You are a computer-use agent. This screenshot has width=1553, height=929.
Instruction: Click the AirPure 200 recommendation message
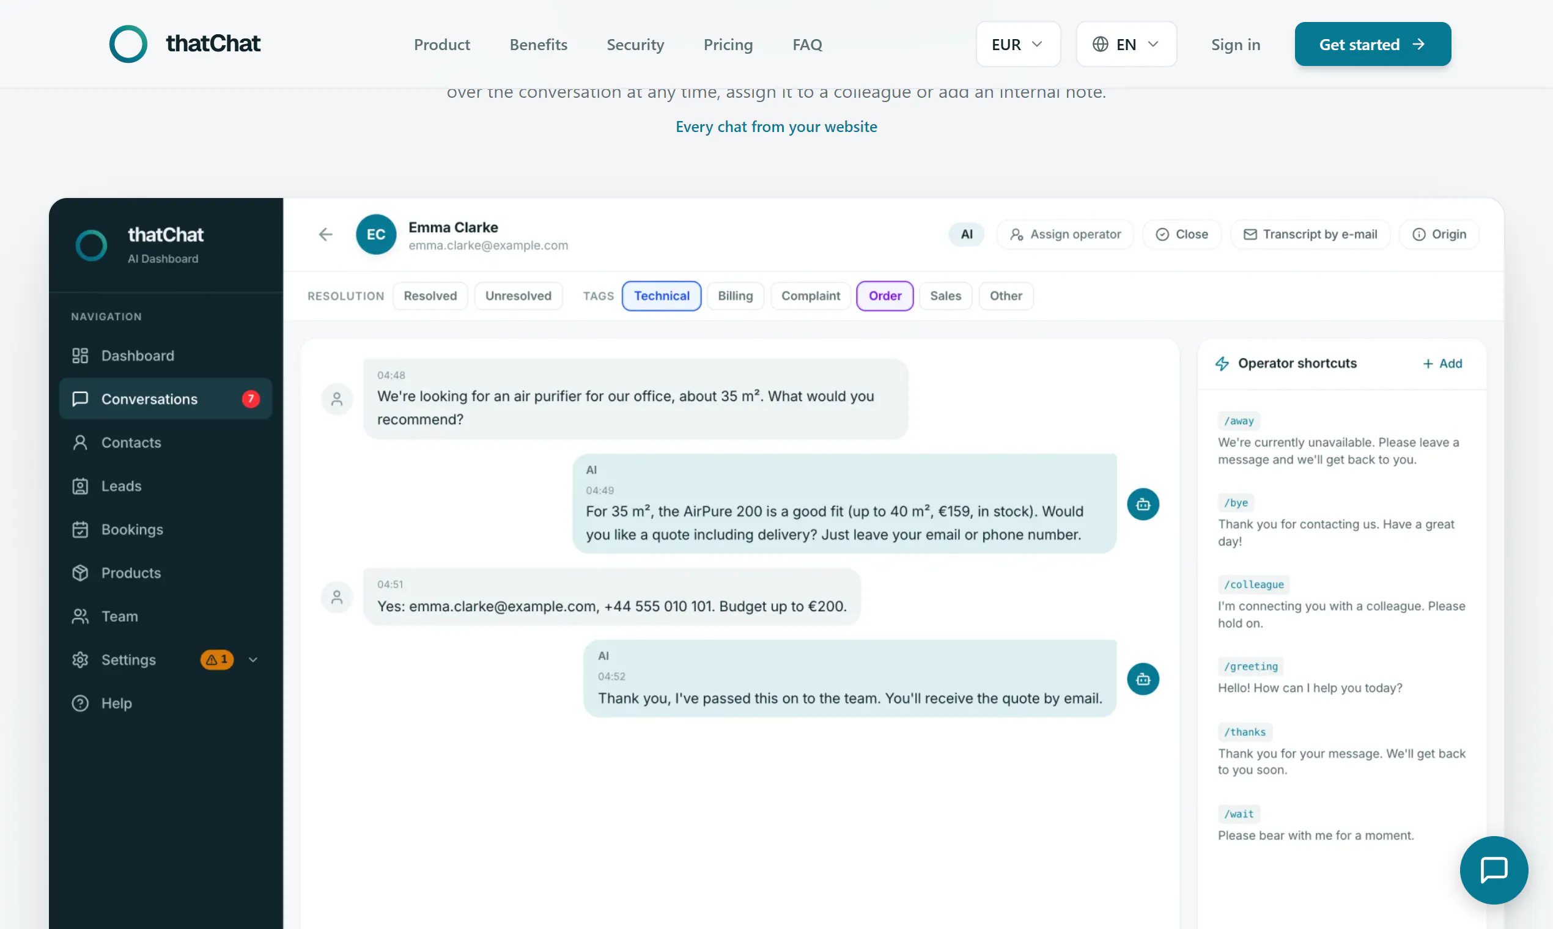[844, 504]
